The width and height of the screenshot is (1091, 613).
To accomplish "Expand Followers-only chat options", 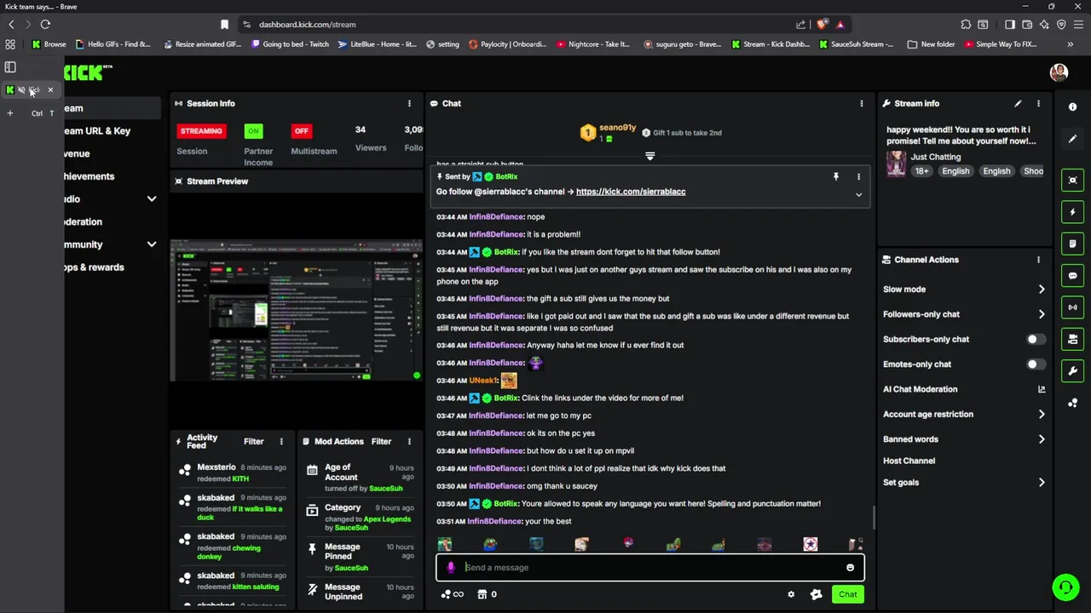I will click(x=1042, y=314).
